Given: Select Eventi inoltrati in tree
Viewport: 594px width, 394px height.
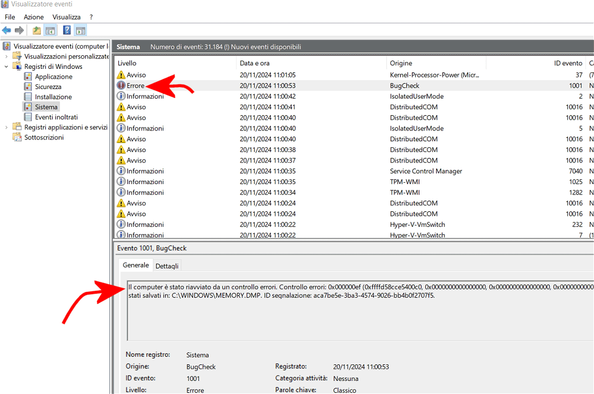Looking at the screenshot, I should 56,117.
